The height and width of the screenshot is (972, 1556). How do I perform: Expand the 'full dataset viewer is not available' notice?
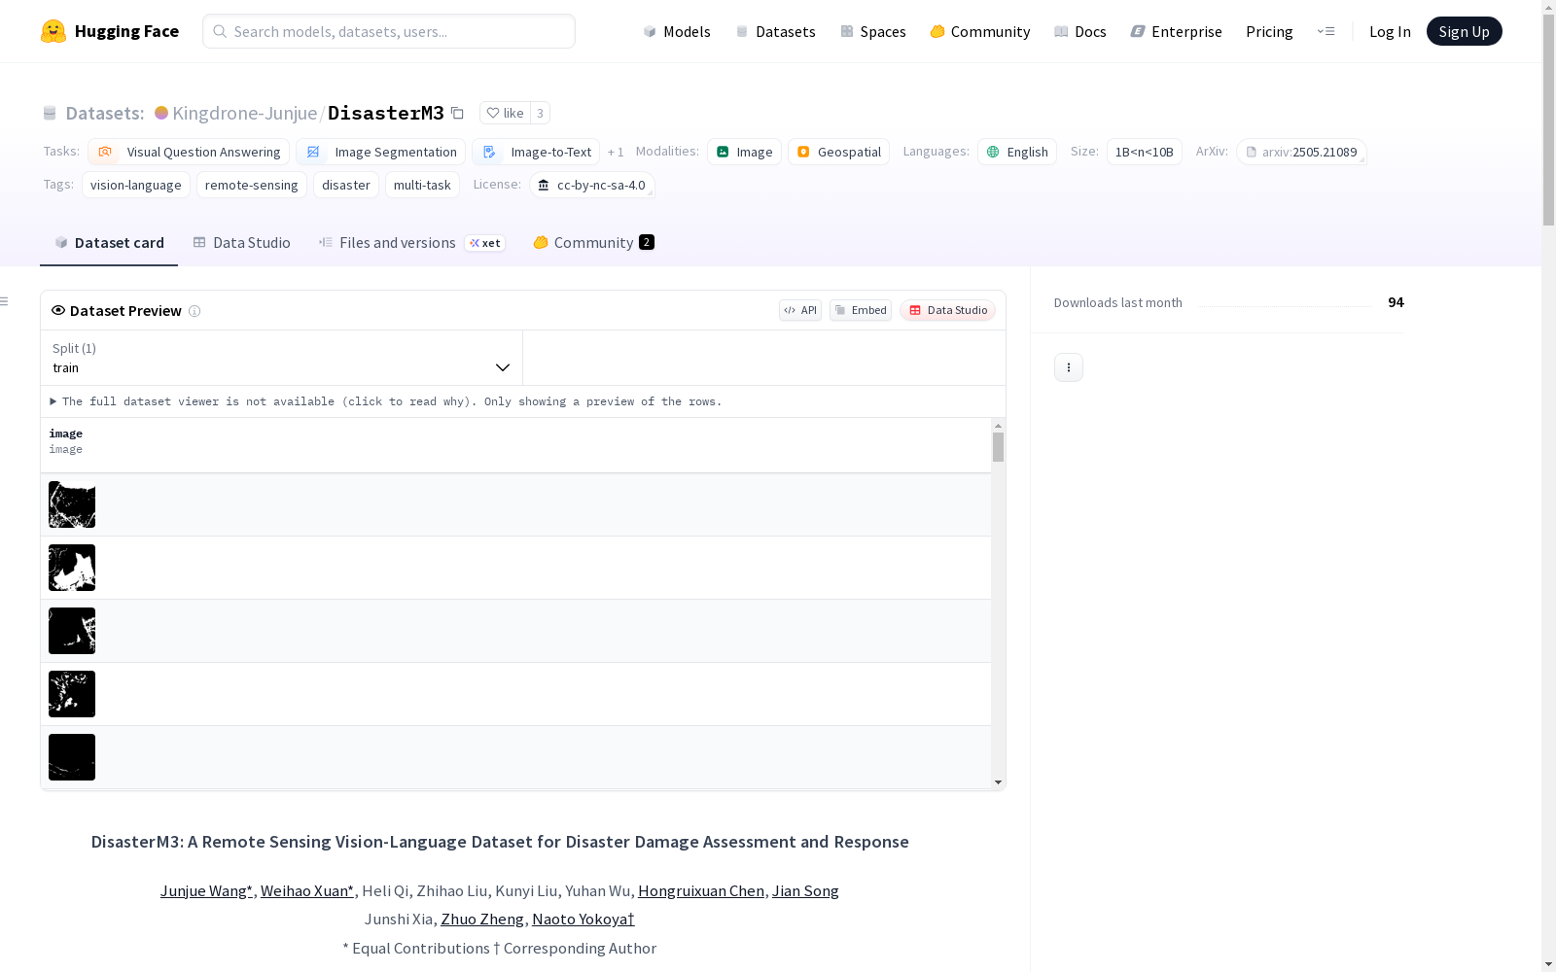386,401
